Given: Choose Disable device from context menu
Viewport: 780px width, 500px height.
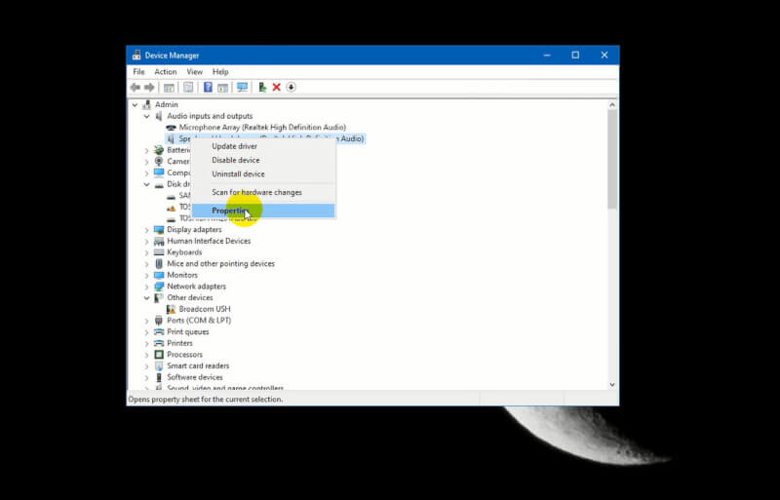Looking at the screenshot, I should point(235,160).
